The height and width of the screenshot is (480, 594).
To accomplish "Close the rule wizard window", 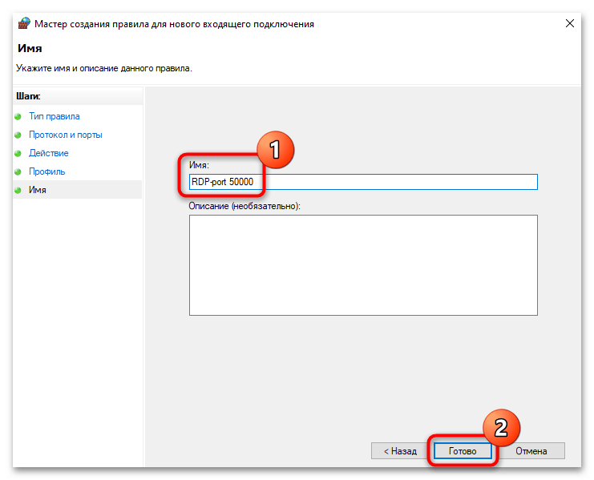I will pyautogui.click(x=570, y=23).
